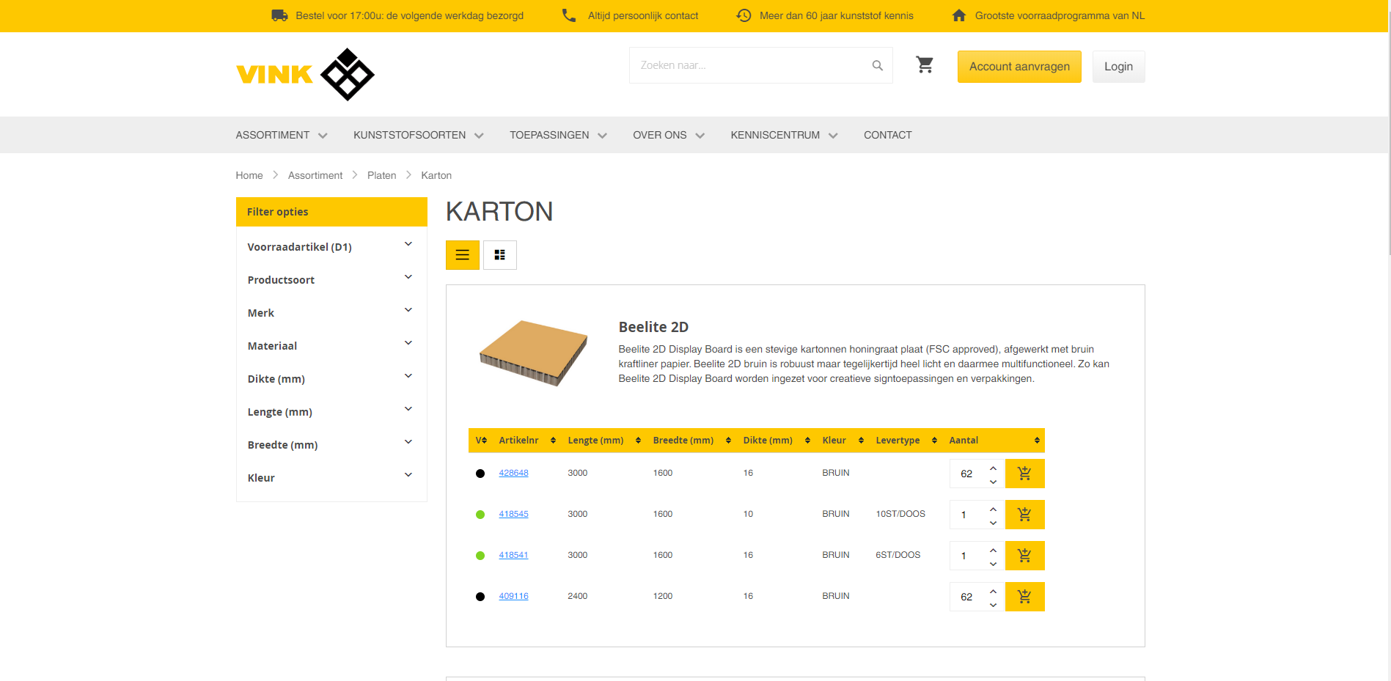1391x681 pixels.
Task: Increase quantity for article 409116
Action: point(993,591)
